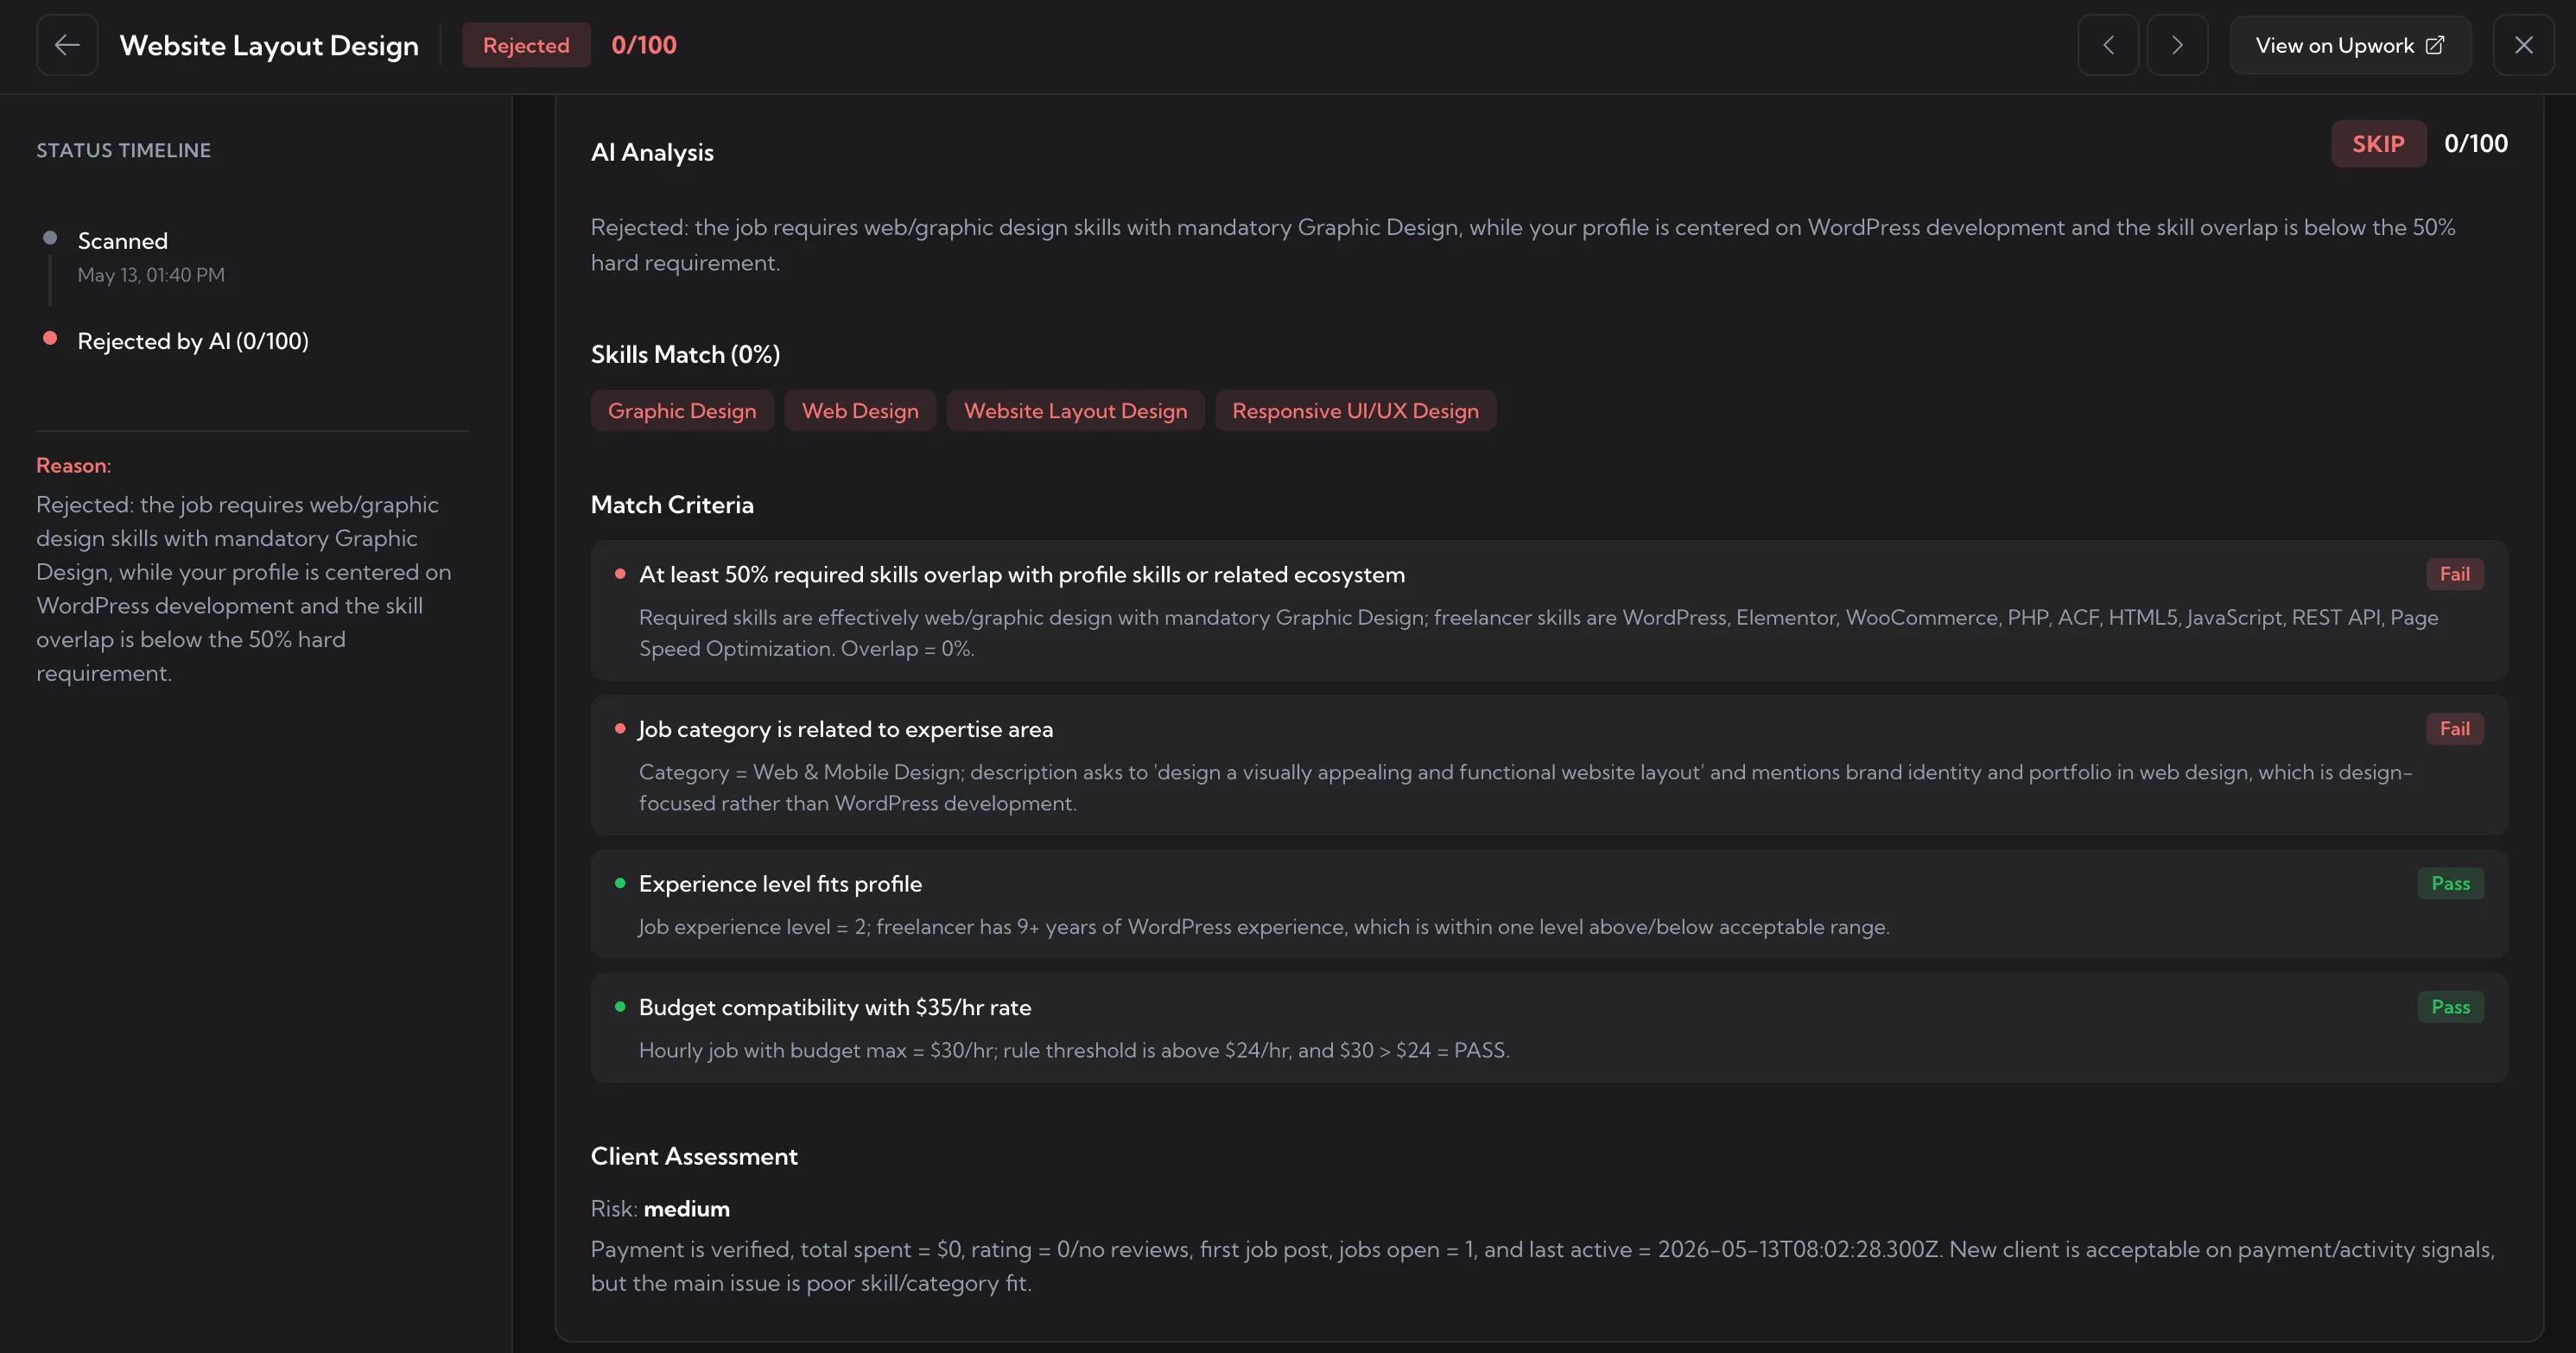The width and height of the screenshot is (2576, 1353).
Task: Click Fail badge on job category criterion
Action: coord(2454,729)
